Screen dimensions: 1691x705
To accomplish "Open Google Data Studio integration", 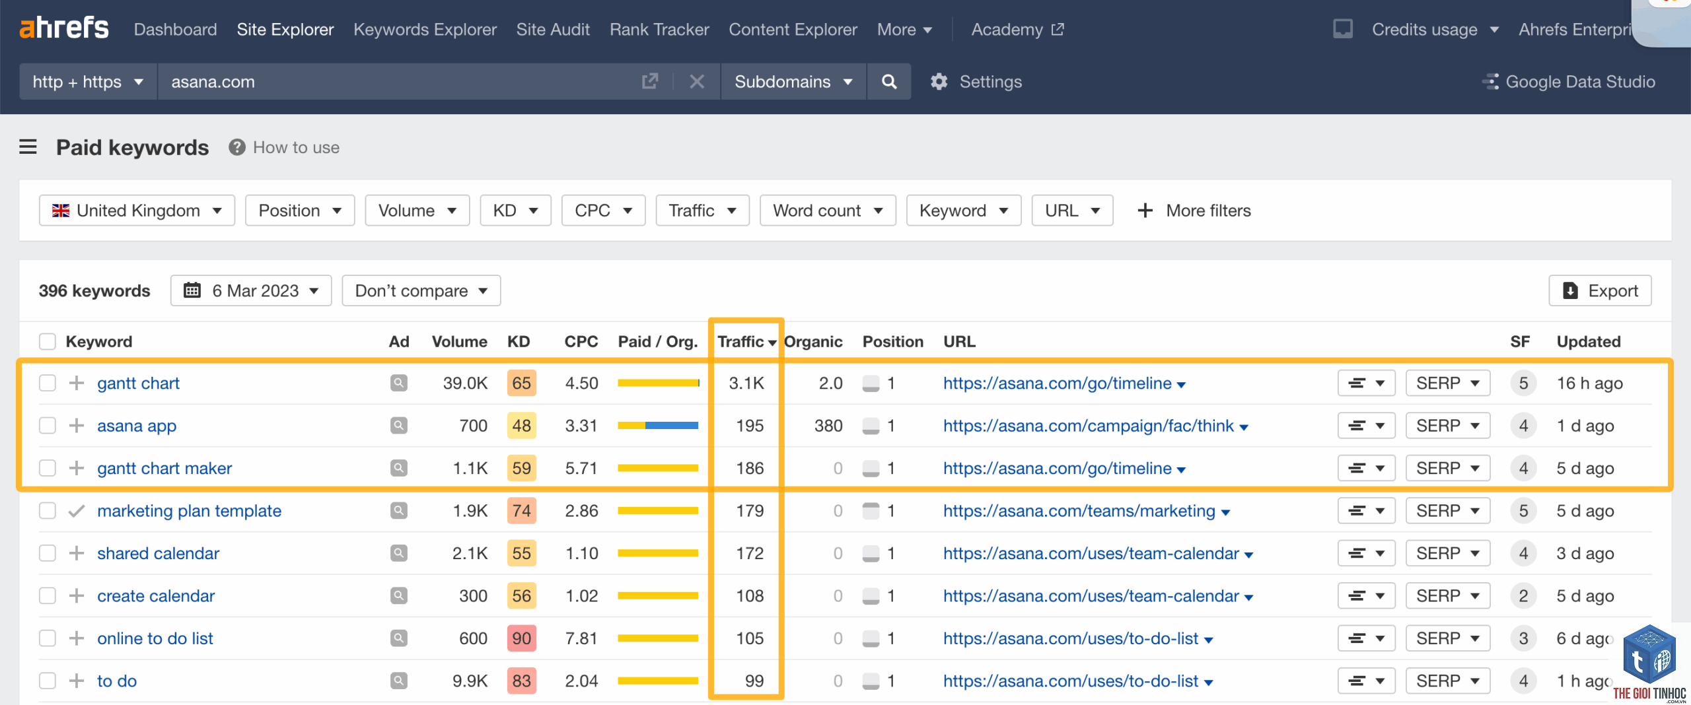I will pyautogui.click(x=1569, y=81).
